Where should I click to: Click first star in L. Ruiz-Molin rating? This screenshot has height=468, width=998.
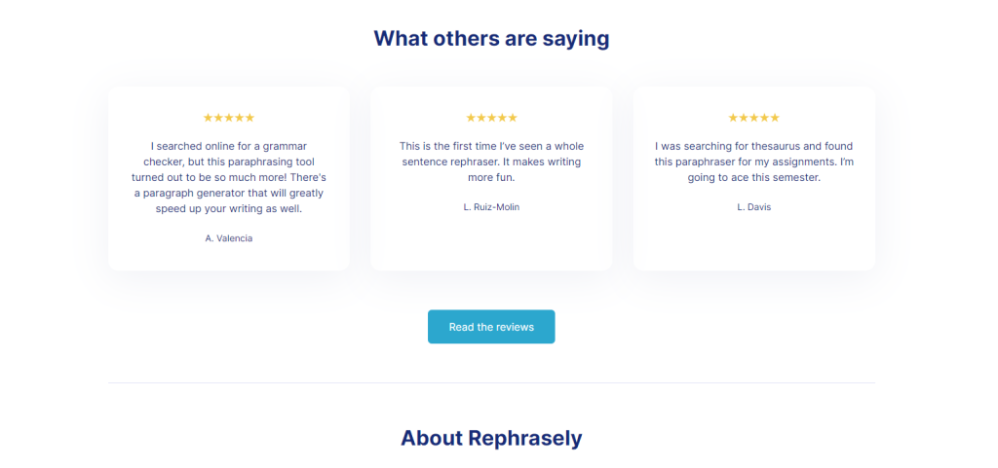[x=471, y=118]
